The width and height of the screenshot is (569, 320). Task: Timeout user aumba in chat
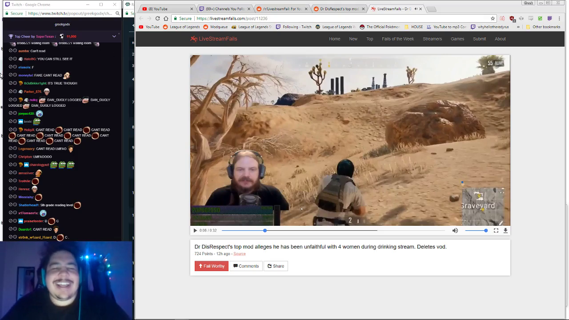(15, 51)
